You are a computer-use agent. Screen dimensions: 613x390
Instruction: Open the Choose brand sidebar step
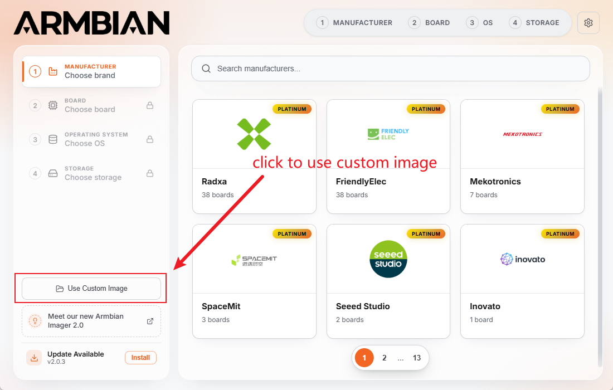click(x=91, y=71)
